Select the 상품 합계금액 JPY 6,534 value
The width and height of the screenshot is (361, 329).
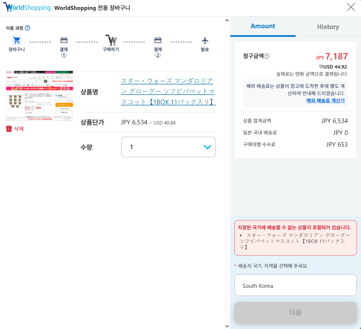(x=334, y=121)
